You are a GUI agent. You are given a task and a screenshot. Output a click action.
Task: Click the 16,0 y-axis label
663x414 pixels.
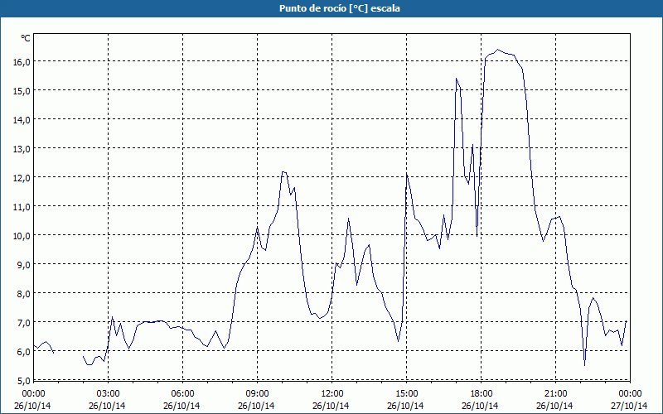tap(22, 61)
